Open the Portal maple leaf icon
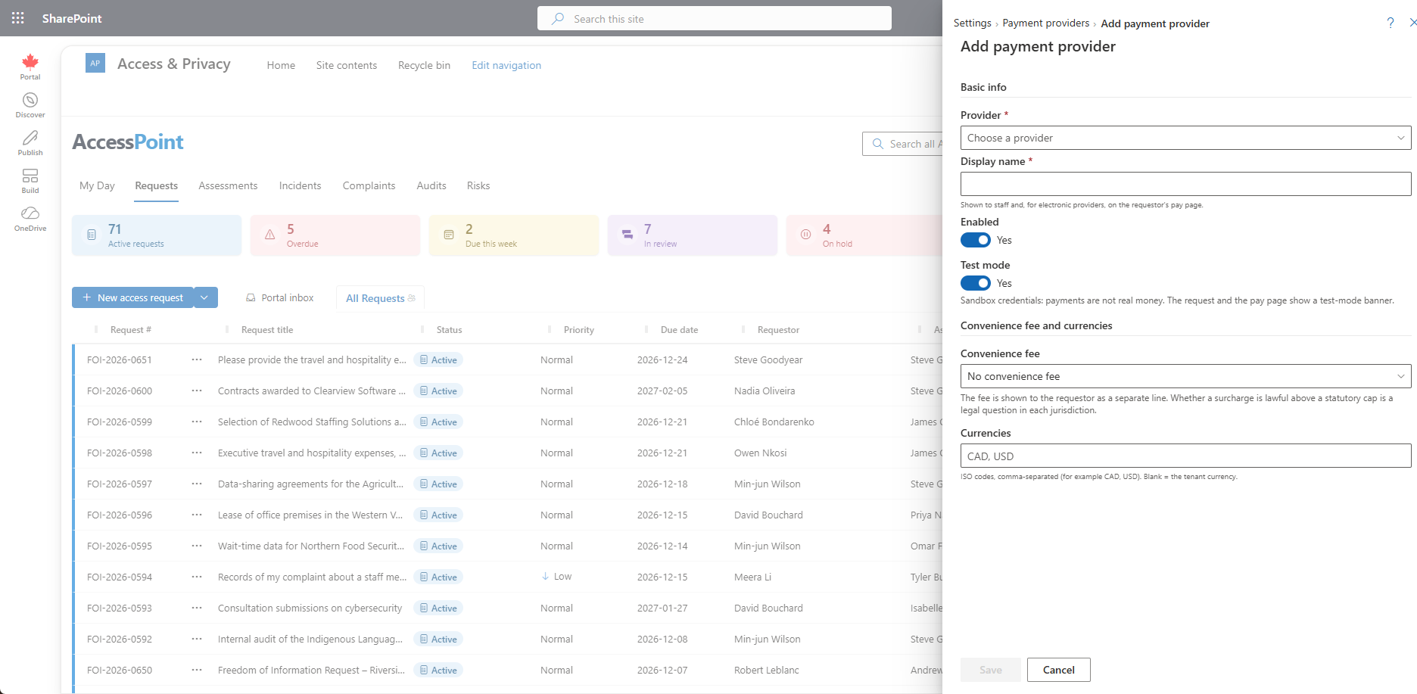 pyautogui.click(x=30, y=62)
